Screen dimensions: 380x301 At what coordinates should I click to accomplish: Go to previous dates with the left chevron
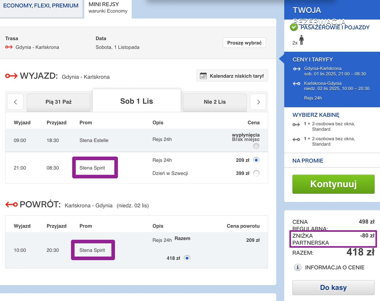coord(15,102)
